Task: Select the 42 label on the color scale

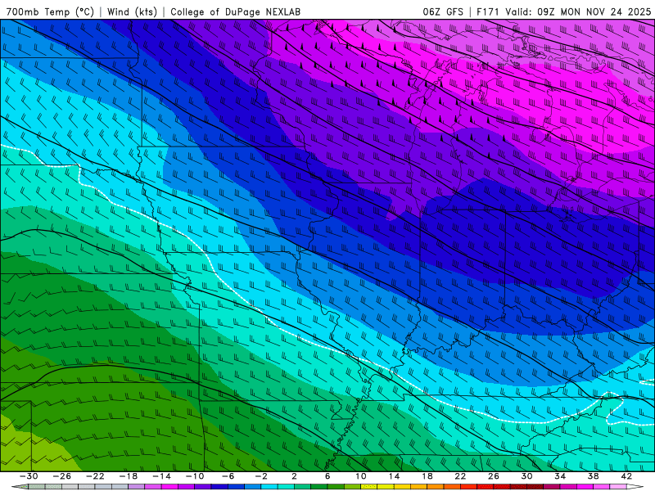Action: (626, 476)
